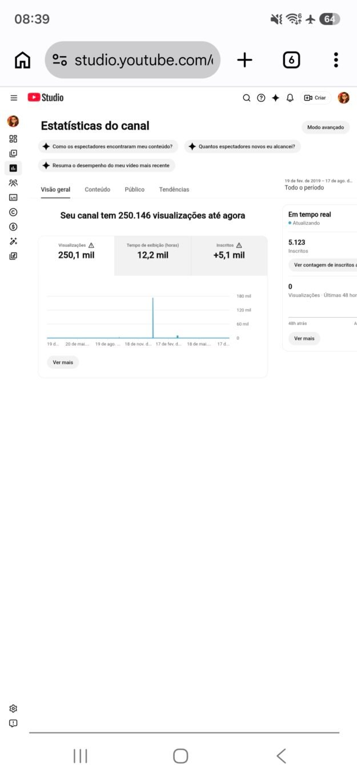
Task: Click the search magnifier in Studio header
Action: [247, 98]
